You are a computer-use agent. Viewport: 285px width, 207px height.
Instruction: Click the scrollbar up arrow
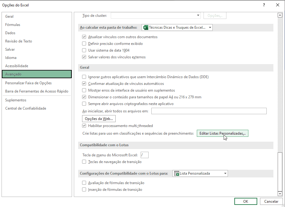click(x=280, y=15)
